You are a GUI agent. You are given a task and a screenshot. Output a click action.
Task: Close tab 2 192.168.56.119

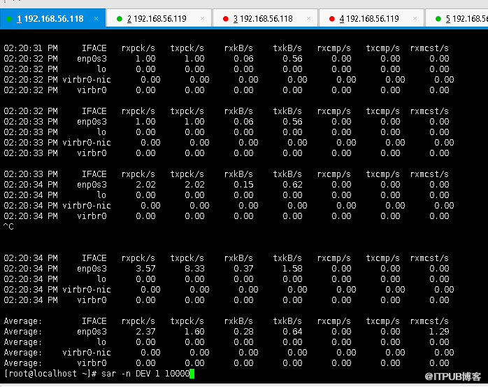[202, 19]
